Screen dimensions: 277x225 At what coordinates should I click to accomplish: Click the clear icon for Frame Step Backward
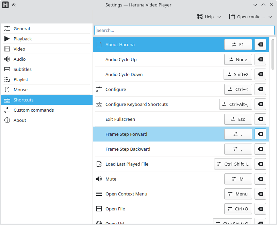tap(260, 149)
